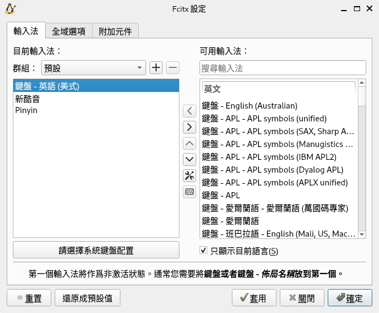379x313 pixels.
Task: Select 班巴拉語 - English (Mali, US, Mac… entry
Action: [x=279, y=233]
